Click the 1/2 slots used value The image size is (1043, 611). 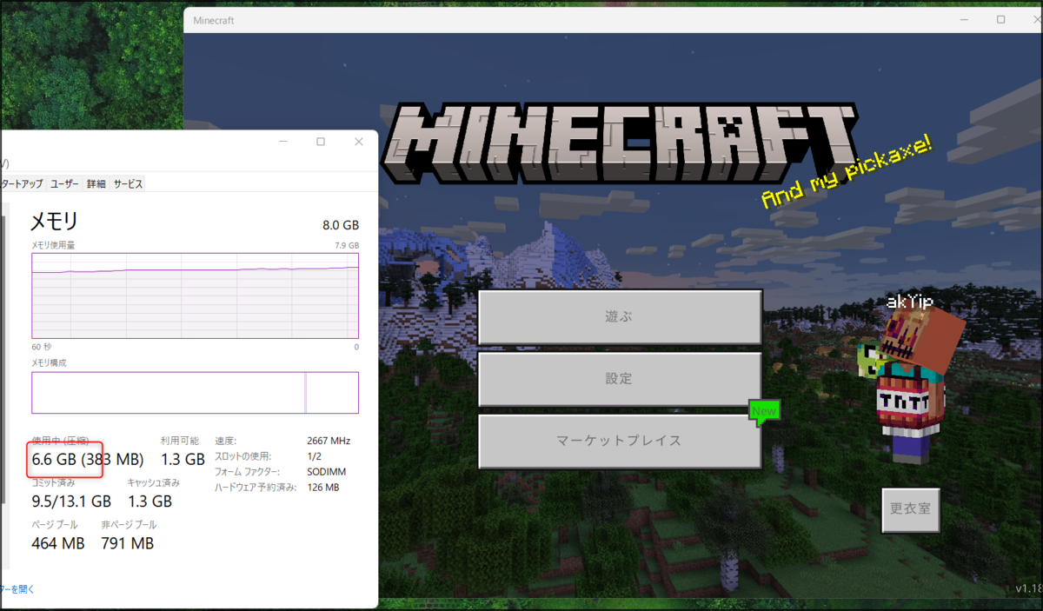point(314,456)
